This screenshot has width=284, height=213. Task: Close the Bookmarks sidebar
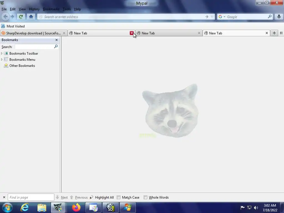[x=57, y=40]
